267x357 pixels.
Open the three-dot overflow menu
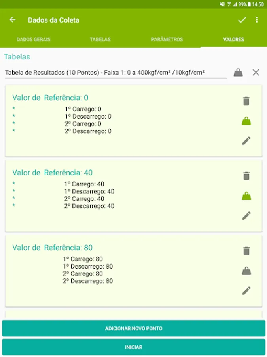[257, 20]
